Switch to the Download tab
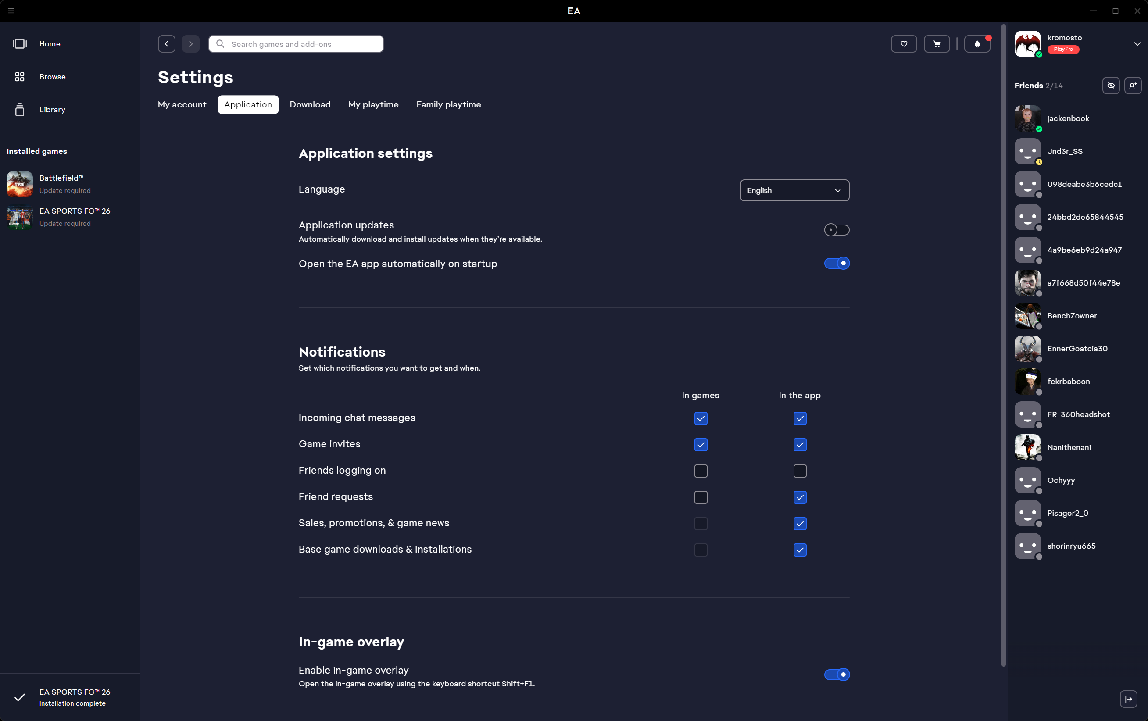 tap(310, 104)
